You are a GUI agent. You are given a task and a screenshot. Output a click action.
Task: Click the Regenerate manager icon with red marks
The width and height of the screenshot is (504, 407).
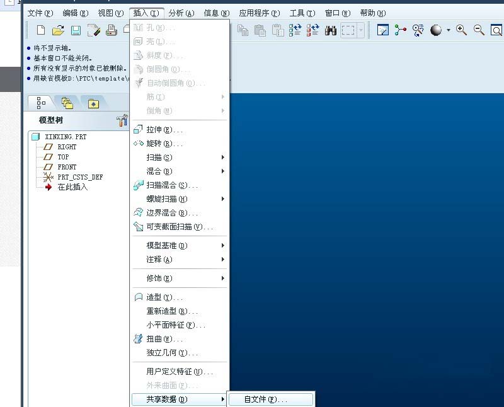312,30
